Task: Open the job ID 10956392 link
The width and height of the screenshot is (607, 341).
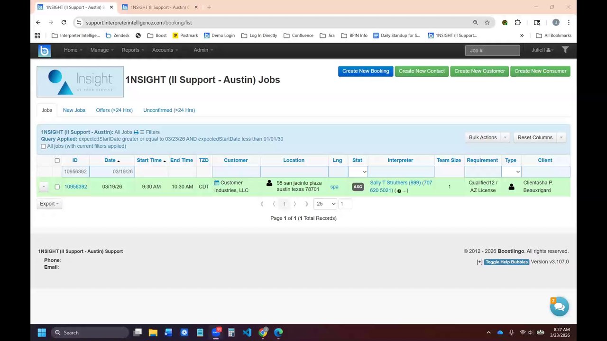Action: (x=76, y=187)
